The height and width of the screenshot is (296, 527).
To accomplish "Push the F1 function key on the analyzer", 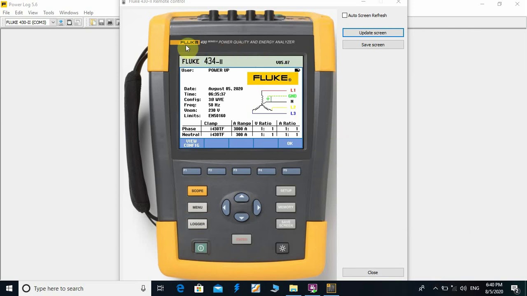I will (x=191, y=171).
